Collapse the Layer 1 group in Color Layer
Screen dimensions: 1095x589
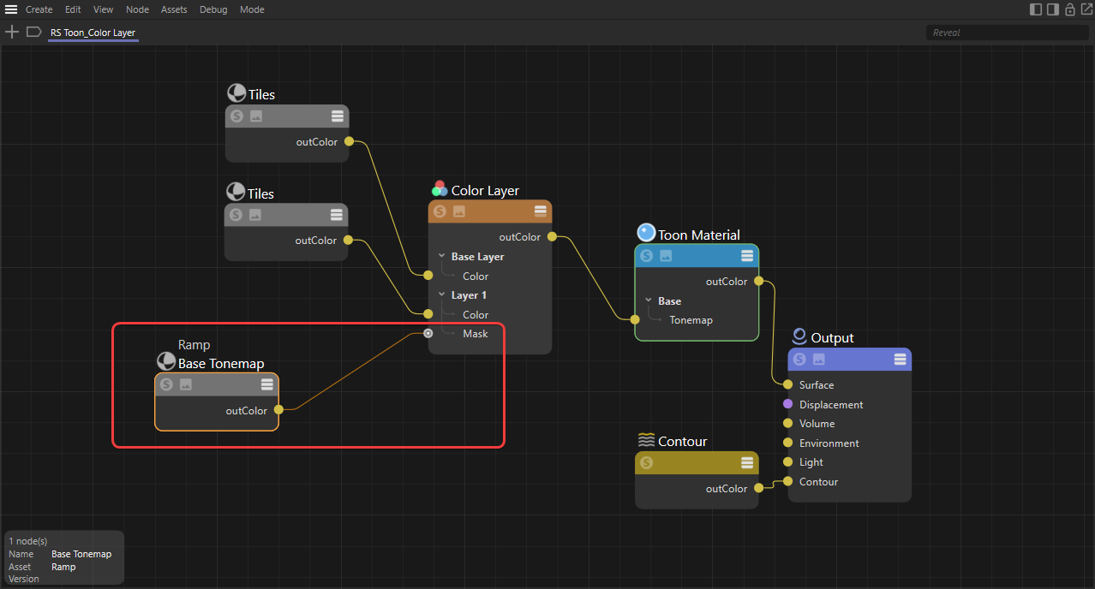click(x=442, y=294)
